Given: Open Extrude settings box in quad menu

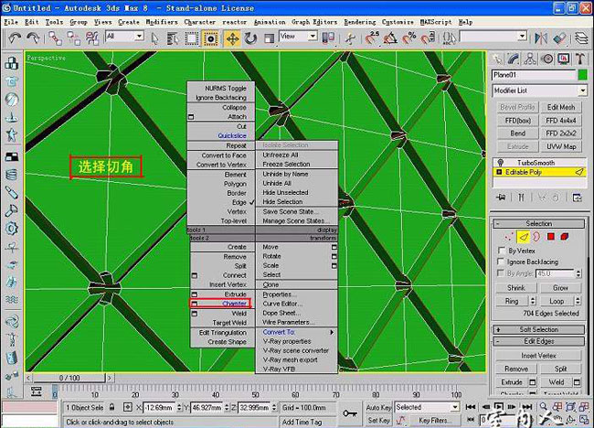Looking at the screenshot, I should point(195,294).
